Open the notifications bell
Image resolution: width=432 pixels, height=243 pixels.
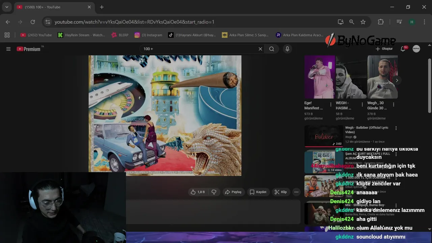tap(403, 49)
